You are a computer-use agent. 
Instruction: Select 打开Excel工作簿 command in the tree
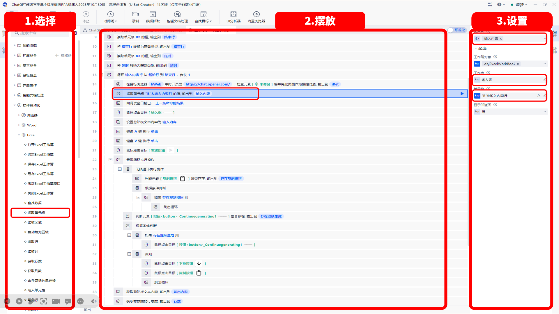40,145
